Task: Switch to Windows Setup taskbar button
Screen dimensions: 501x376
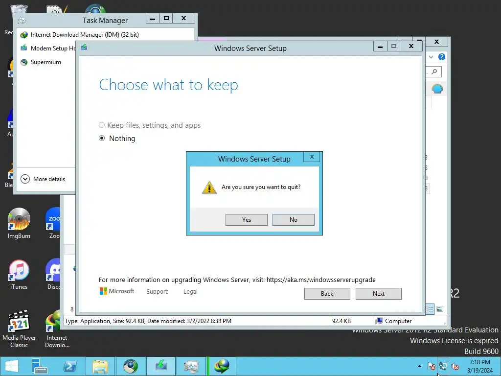Action: [161, 366]
